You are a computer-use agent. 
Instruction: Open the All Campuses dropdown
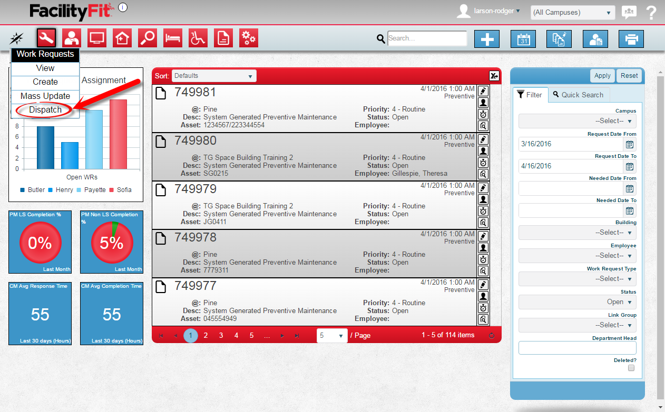tap(572, 13)
